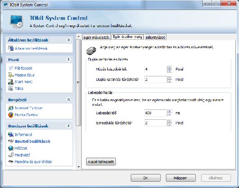Select the Egér érzékenység tab
239x188 pixels.
(x=128, y=37)
